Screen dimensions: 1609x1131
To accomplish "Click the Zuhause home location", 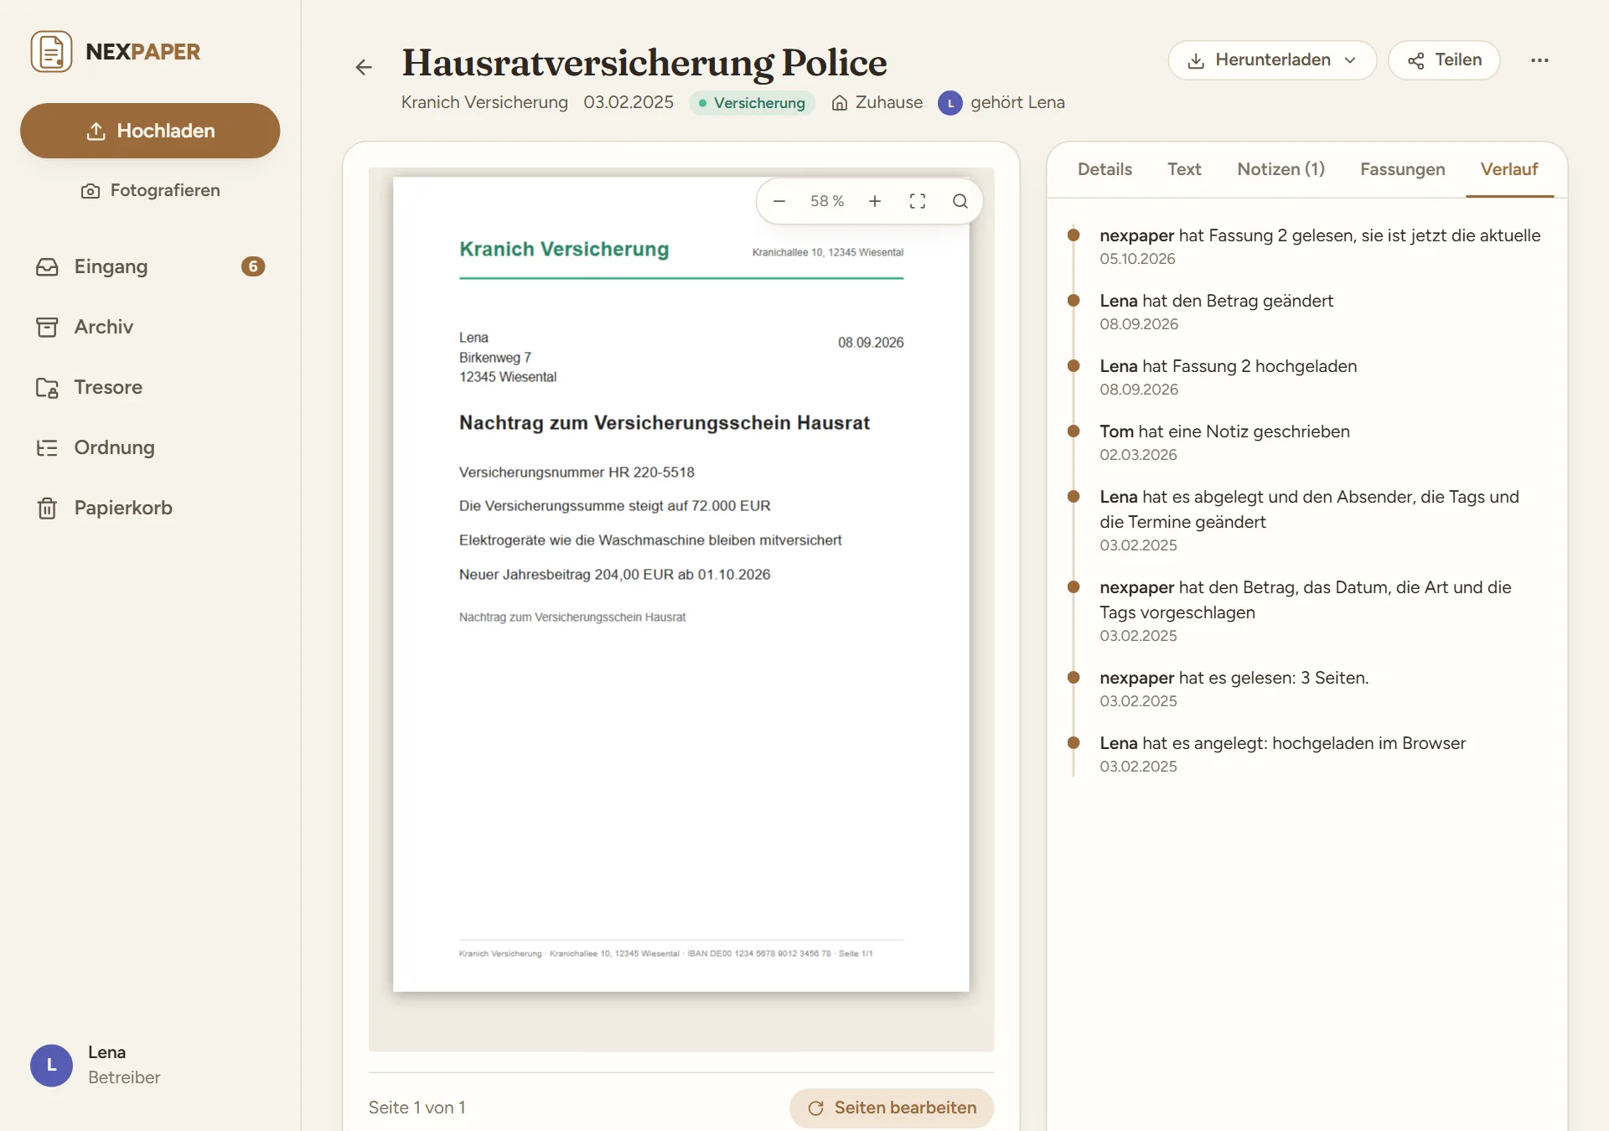I will point(877,102).
